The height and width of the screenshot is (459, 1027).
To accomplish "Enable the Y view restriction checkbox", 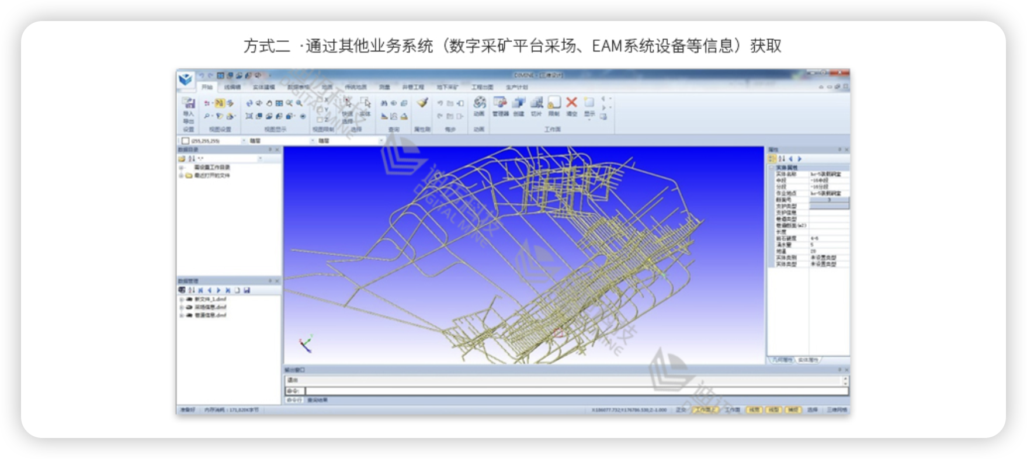I will (x=320, y=110).
